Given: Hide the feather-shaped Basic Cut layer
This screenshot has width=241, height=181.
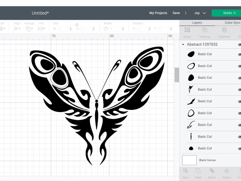Looking at the screenshot, I should [x=239, y=101].
